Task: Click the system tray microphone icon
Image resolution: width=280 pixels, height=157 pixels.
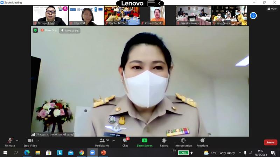Action: [245, 153]
